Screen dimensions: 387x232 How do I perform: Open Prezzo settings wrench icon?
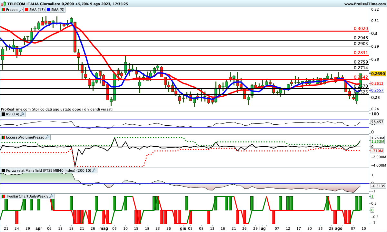[21, 10]
